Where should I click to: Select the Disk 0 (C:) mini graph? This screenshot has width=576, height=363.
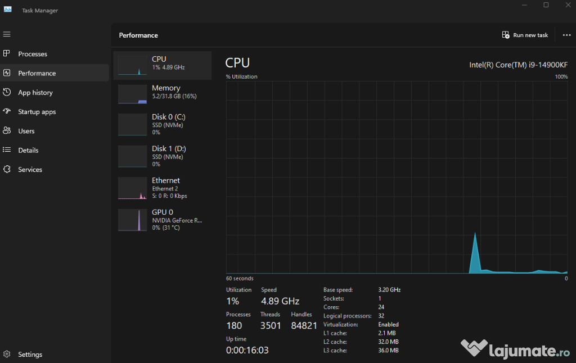132,124
